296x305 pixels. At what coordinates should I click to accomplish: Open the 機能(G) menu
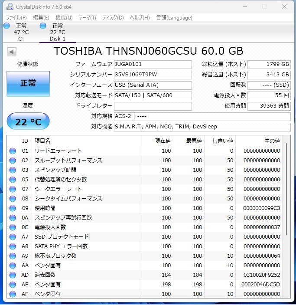click(64, 18)
